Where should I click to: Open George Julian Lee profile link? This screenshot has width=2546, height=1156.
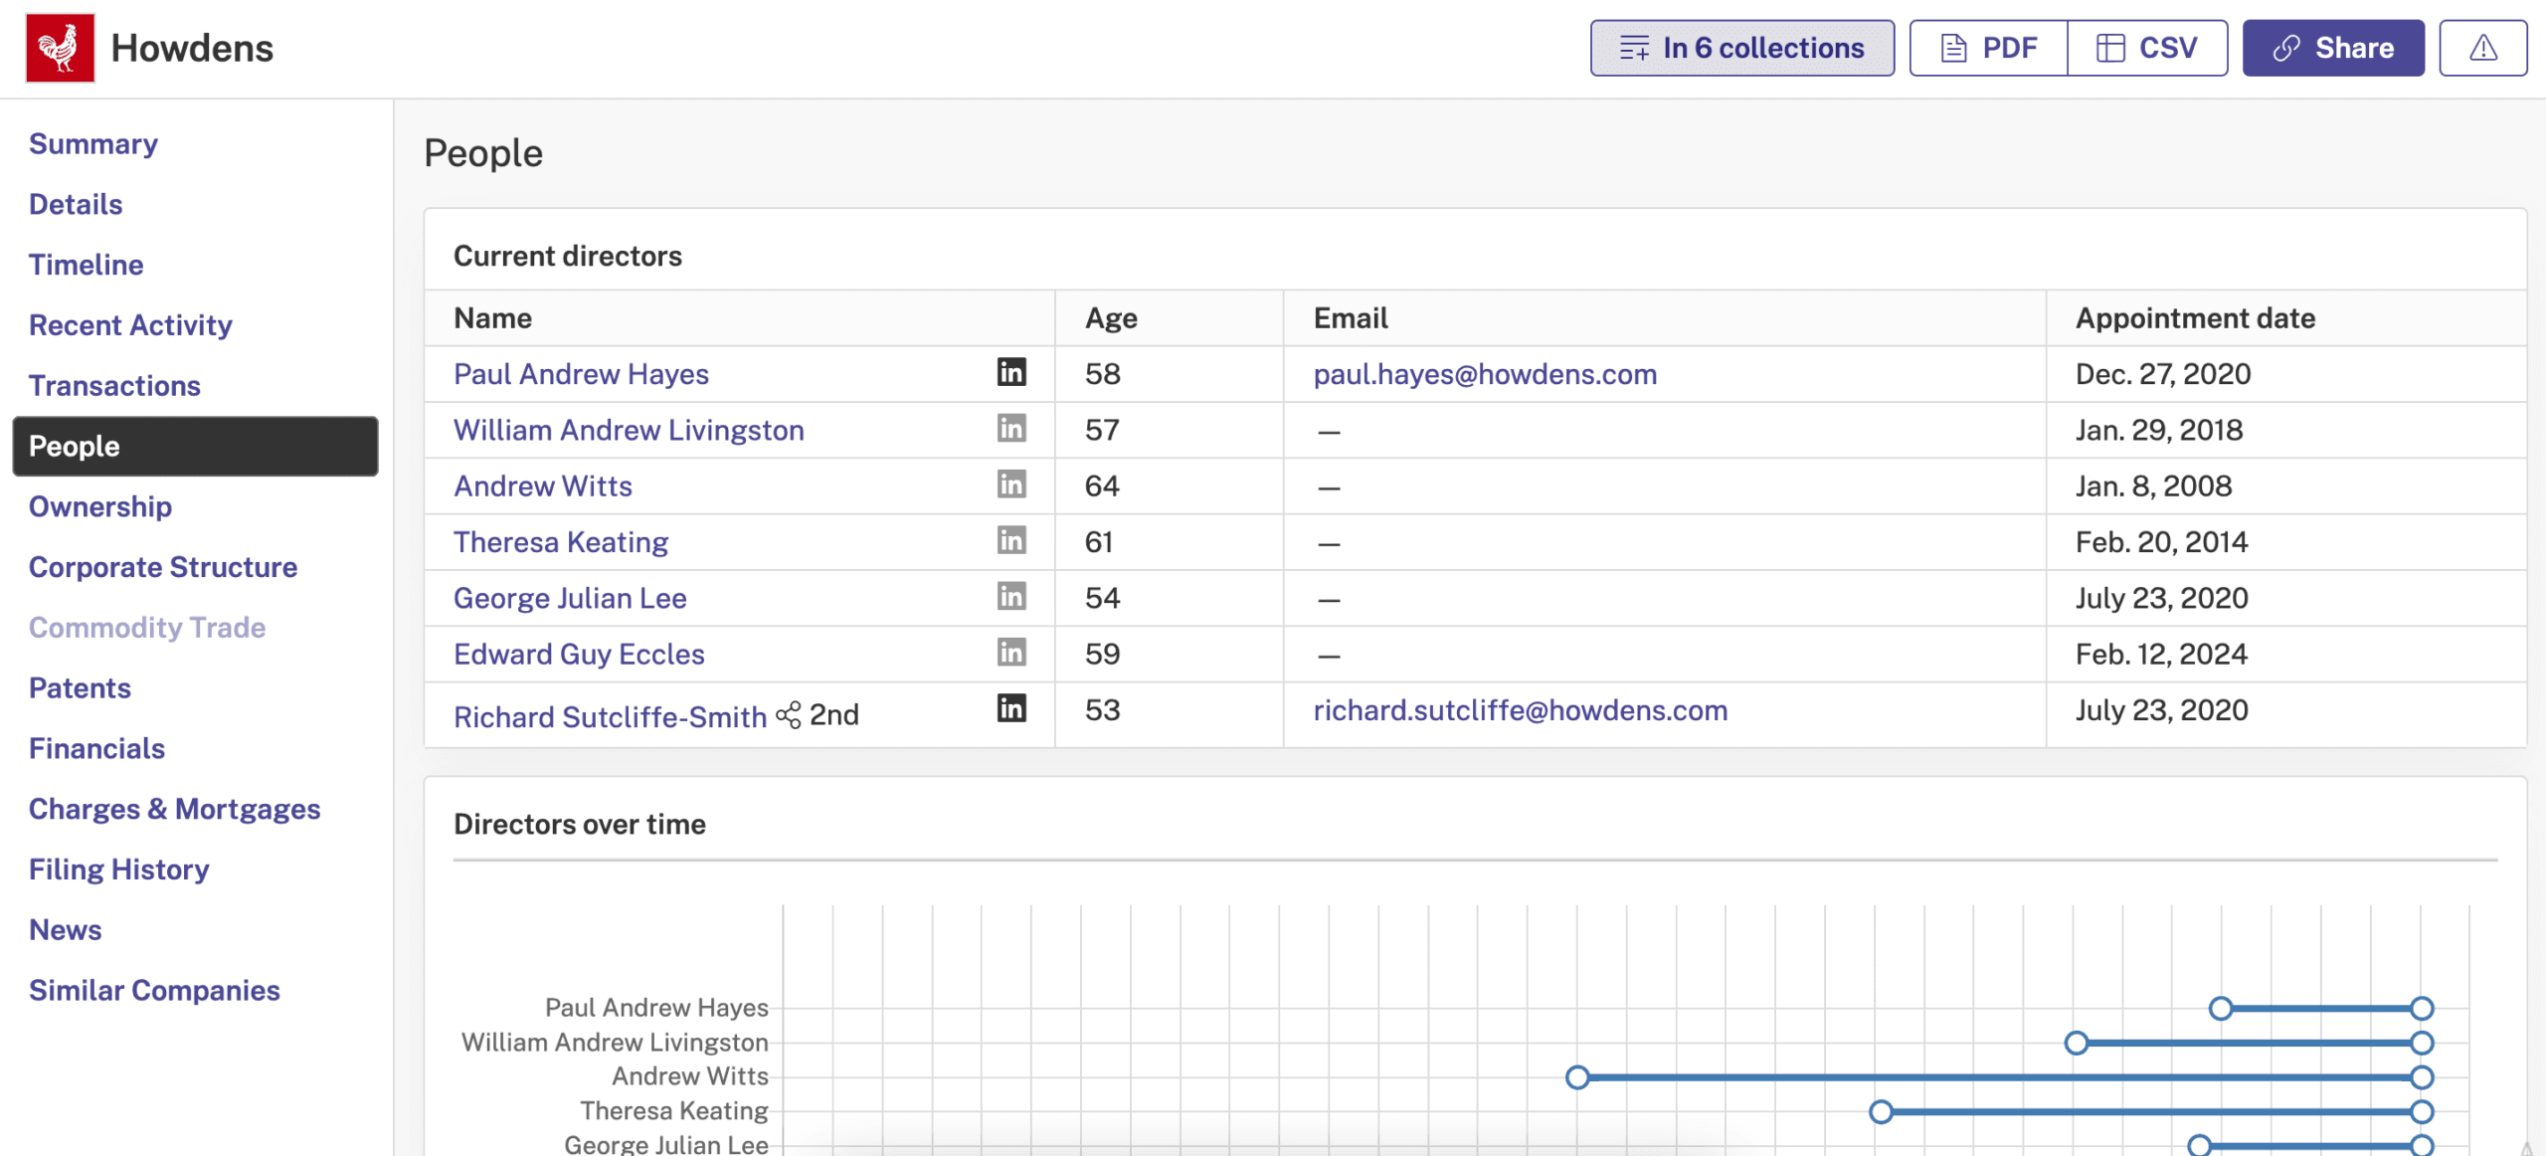570,598
